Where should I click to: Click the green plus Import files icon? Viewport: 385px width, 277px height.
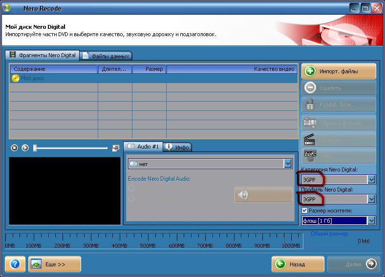[310, 71]
